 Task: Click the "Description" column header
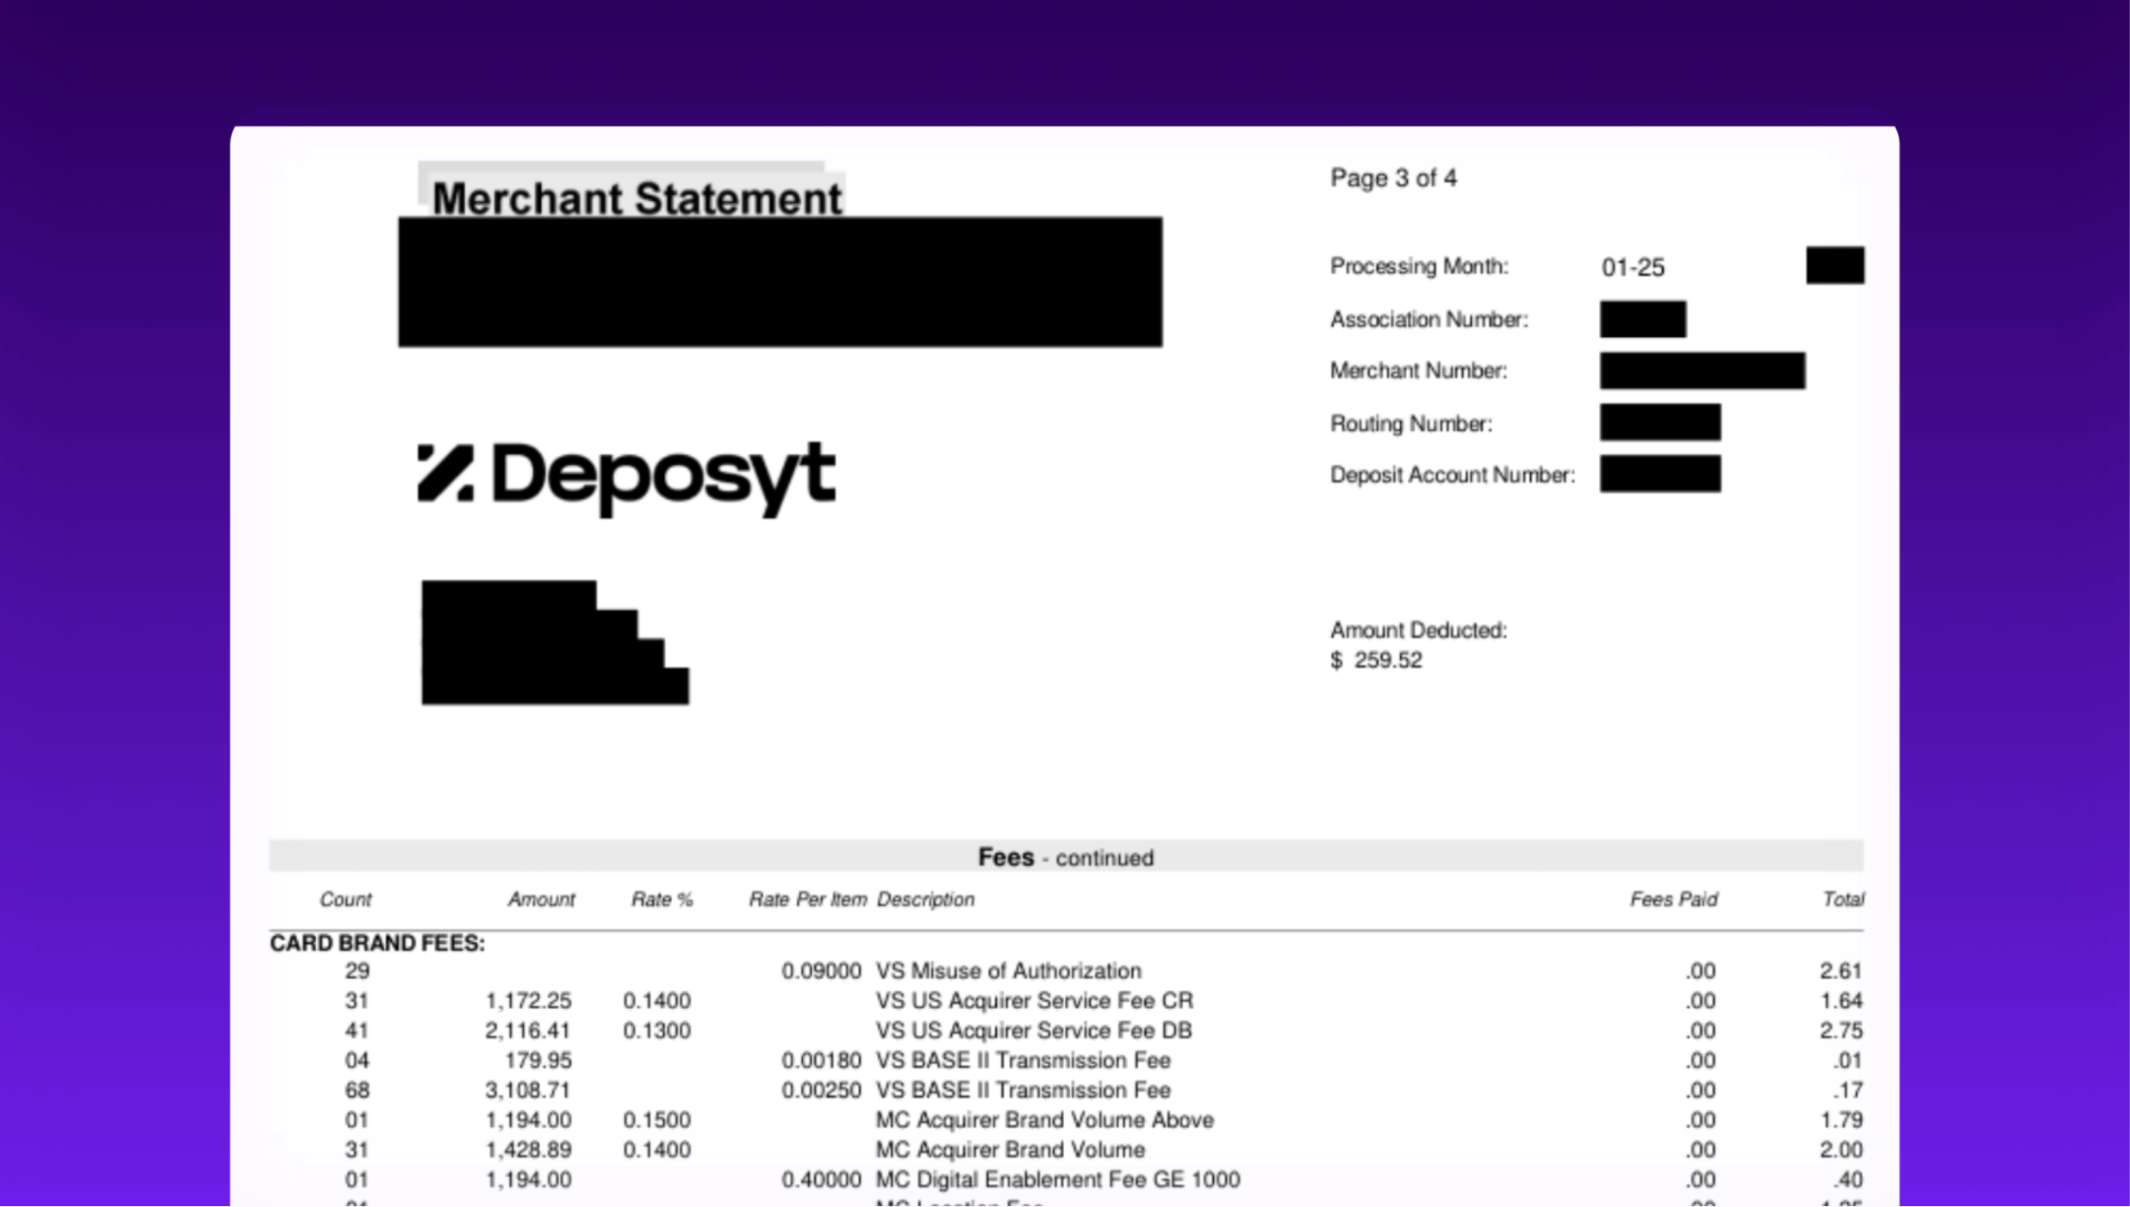925,899
